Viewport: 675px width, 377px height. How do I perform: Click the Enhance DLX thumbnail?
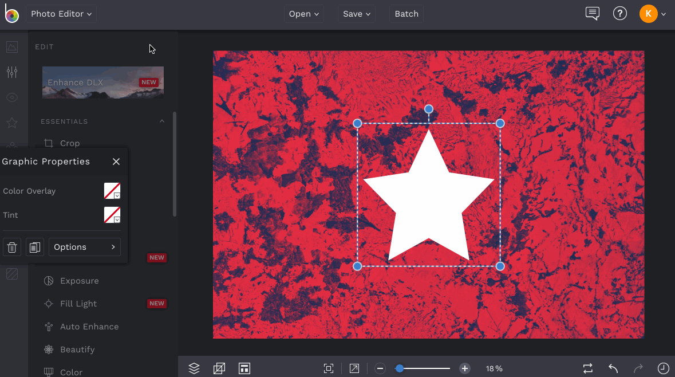[103, 83]
